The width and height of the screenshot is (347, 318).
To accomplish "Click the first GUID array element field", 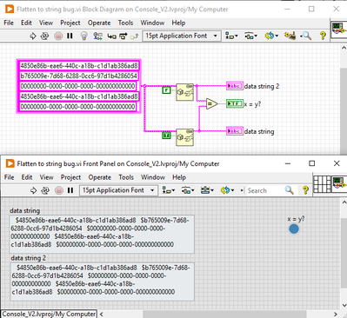I will (79, 66).
